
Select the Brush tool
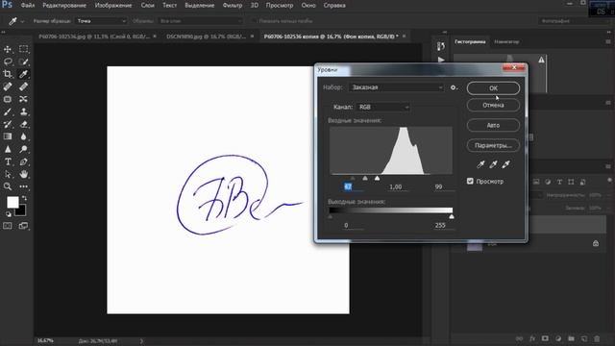pos(8,111)
